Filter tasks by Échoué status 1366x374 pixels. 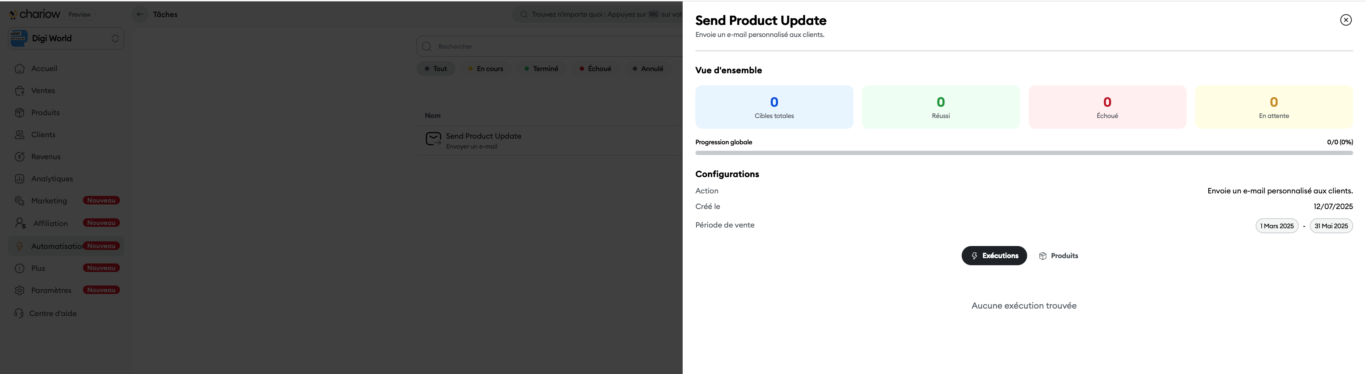click(595, 69)
